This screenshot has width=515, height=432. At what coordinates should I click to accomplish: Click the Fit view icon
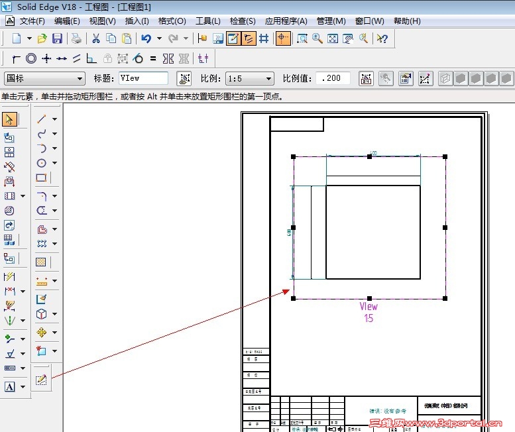point(332,38)
